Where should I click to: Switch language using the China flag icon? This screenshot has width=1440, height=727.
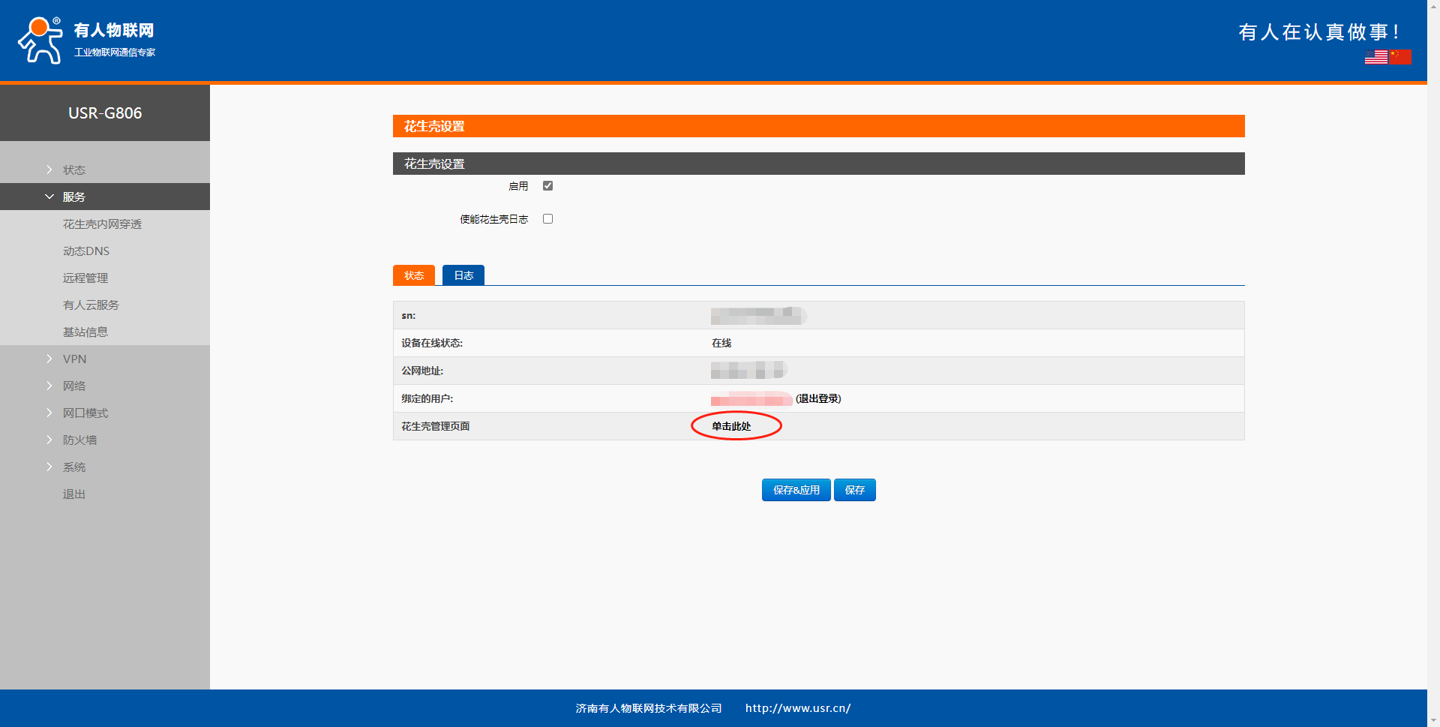[x=1400, y=57]
